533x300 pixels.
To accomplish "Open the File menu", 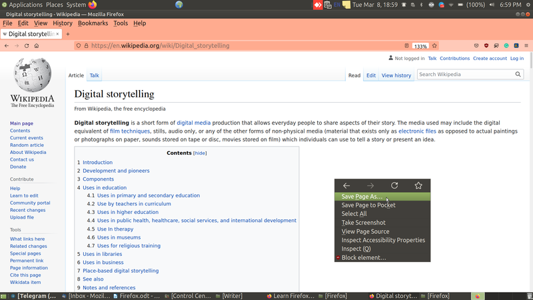I will pyautogui.click(x=7, y=23).
